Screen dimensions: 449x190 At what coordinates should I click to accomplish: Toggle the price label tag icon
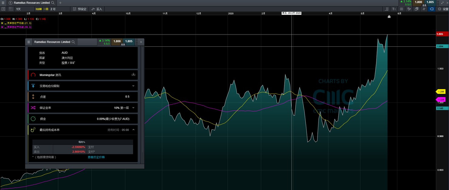click(431, 9)
